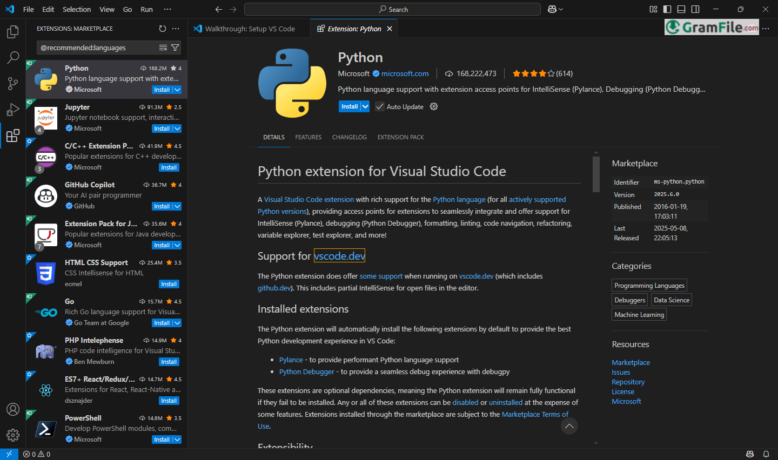Image resolution: width=778 pixels, height=460 pixels.
Task: Expand Install dropdown for Jupyter
Action: [177, 128]
